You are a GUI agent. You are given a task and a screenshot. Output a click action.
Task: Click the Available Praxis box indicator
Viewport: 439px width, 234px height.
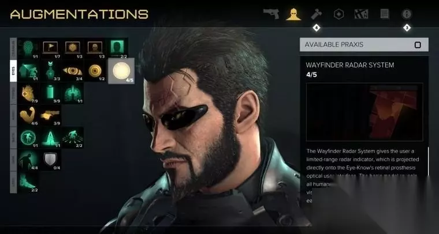[418, 45]
